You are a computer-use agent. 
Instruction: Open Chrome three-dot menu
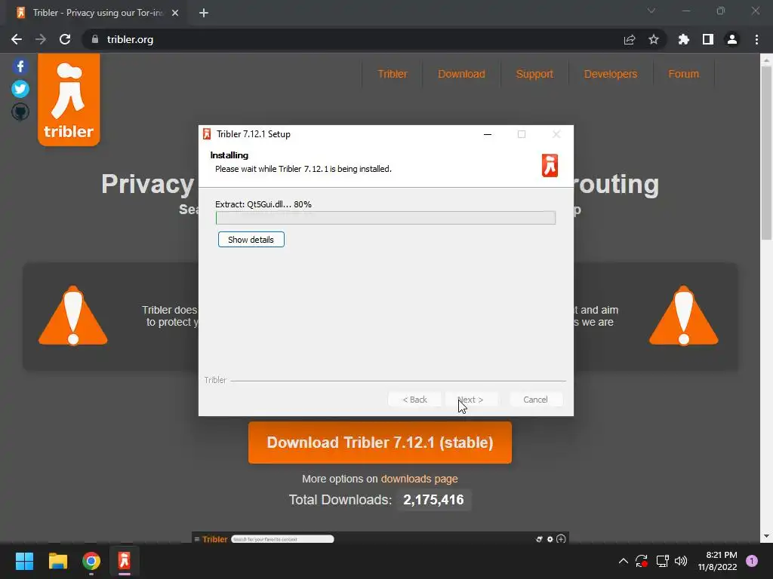[x=756, y=39]
